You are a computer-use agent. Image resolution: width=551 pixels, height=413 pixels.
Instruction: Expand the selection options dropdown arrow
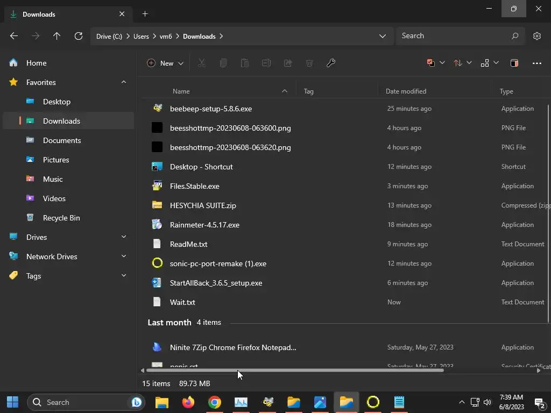(442, 62)
